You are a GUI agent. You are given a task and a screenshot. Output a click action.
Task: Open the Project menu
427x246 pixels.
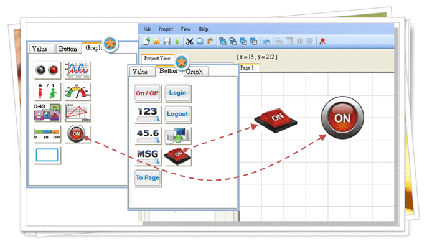click(166, 29)
